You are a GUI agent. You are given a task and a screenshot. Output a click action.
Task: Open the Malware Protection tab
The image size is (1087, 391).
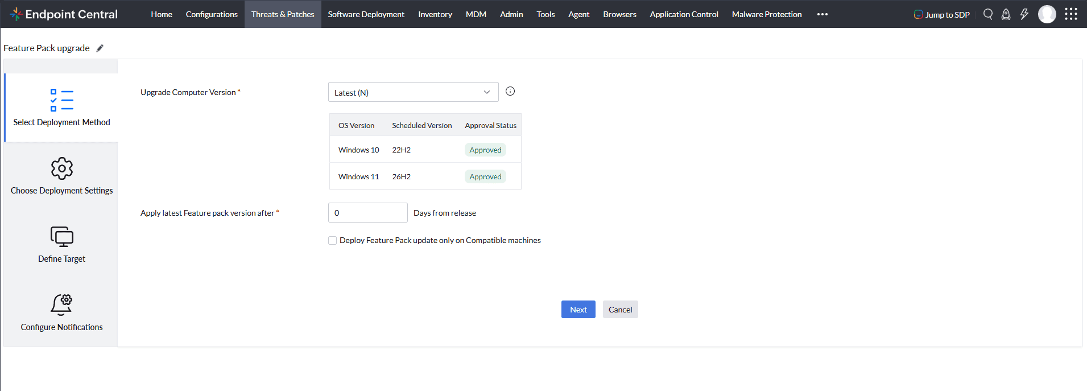point(767,14)
